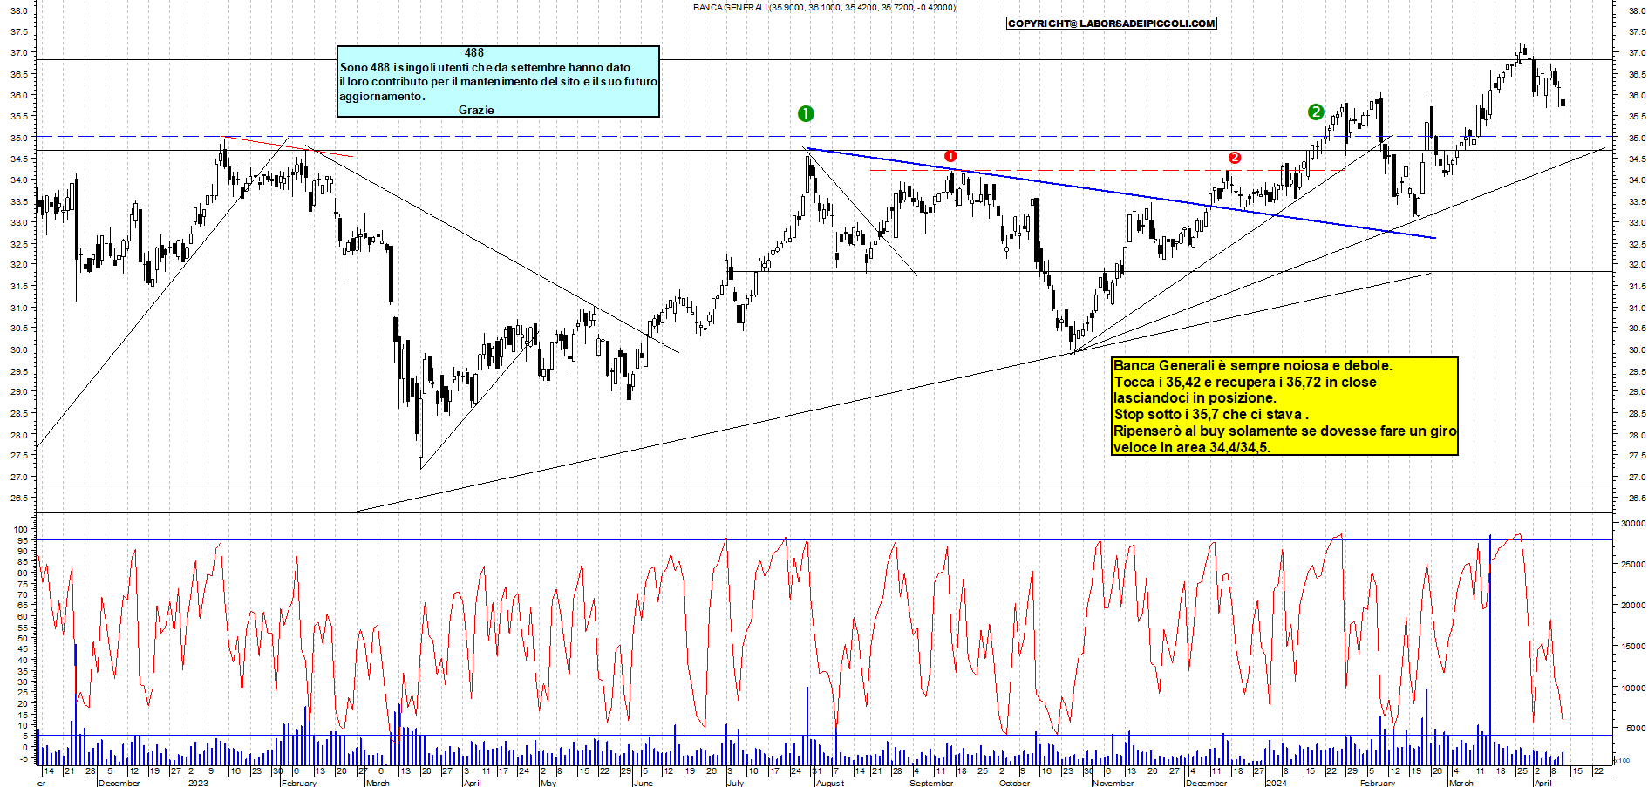Image resolution: width=1648 pixels, height=787 pixels.
Task: Click the 27.0 label on the left price axis
Action: (x=20, y=477)
